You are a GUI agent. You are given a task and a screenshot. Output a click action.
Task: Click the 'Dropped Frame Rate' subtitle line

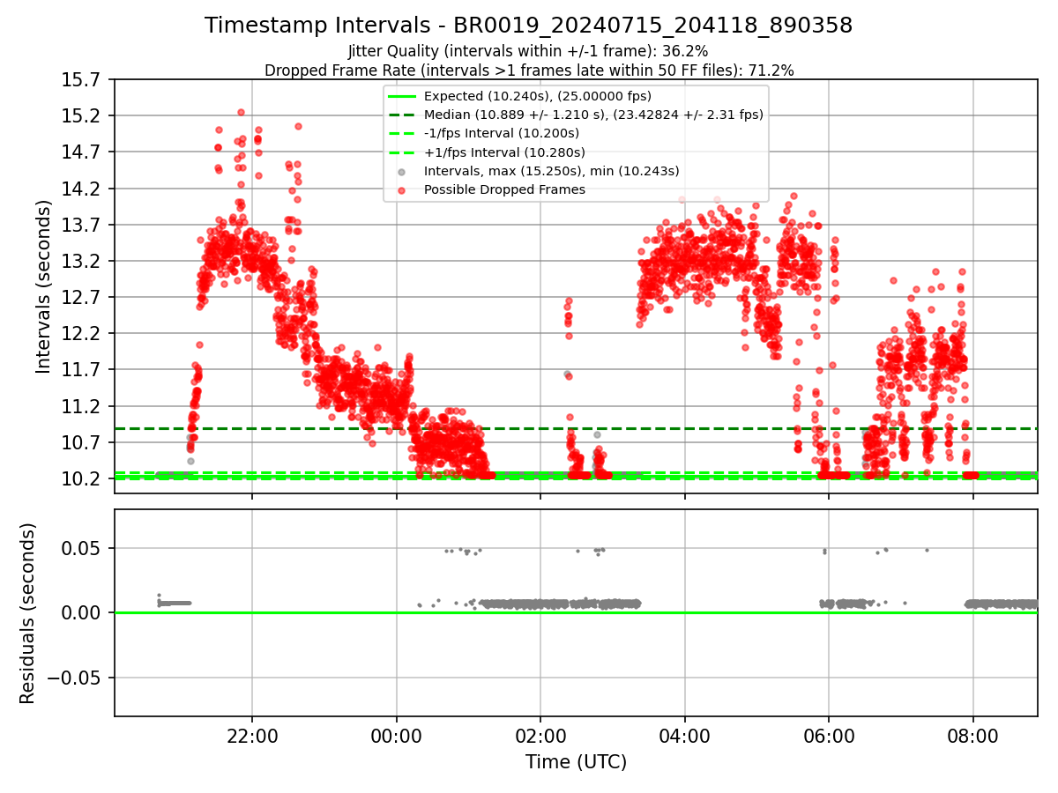click(529, 70)
